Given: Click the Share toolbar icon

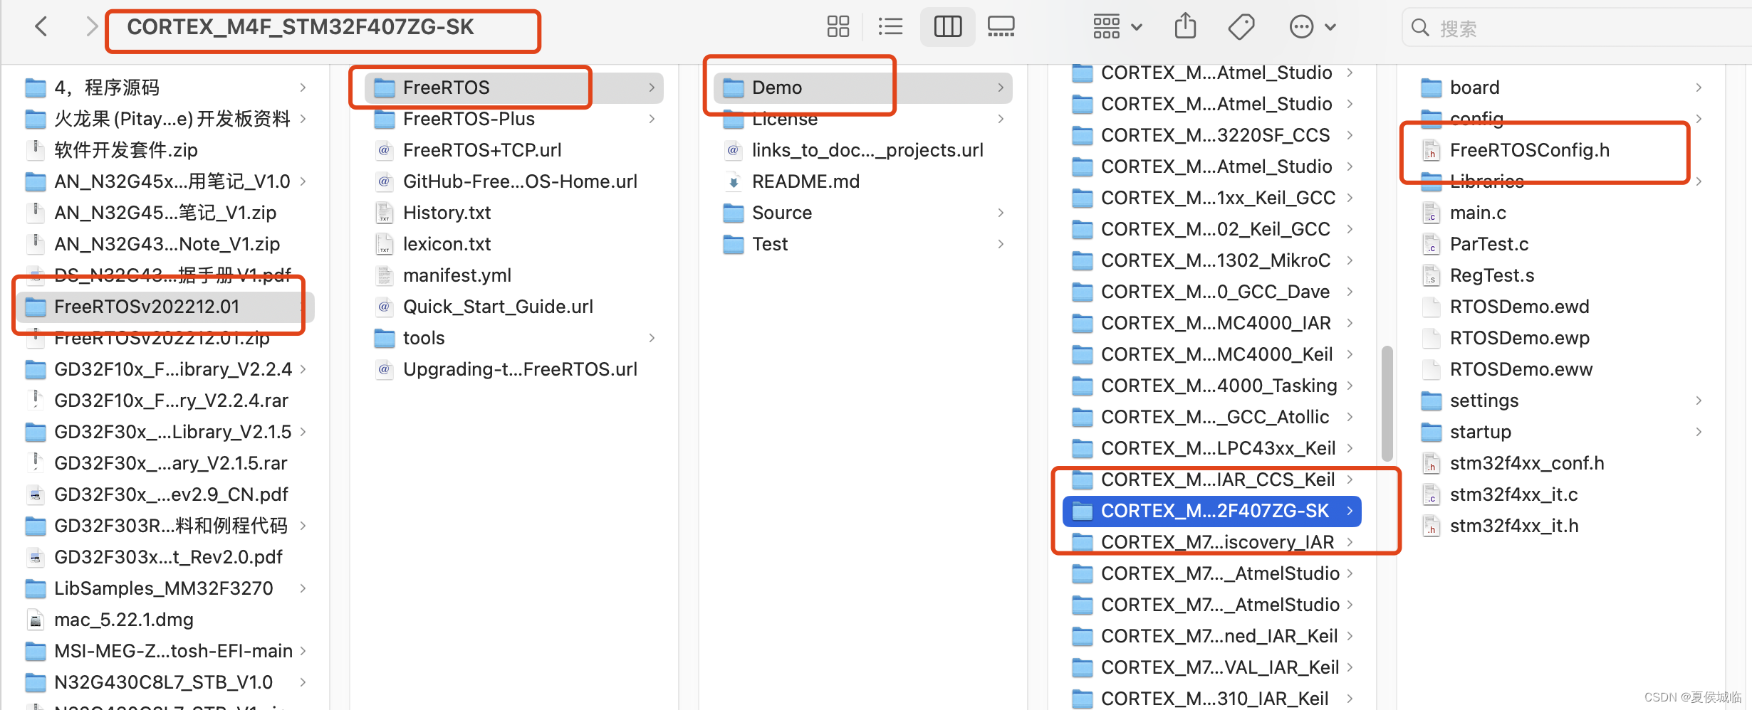Looking at the screenshot, I should tap(1185, 27).
